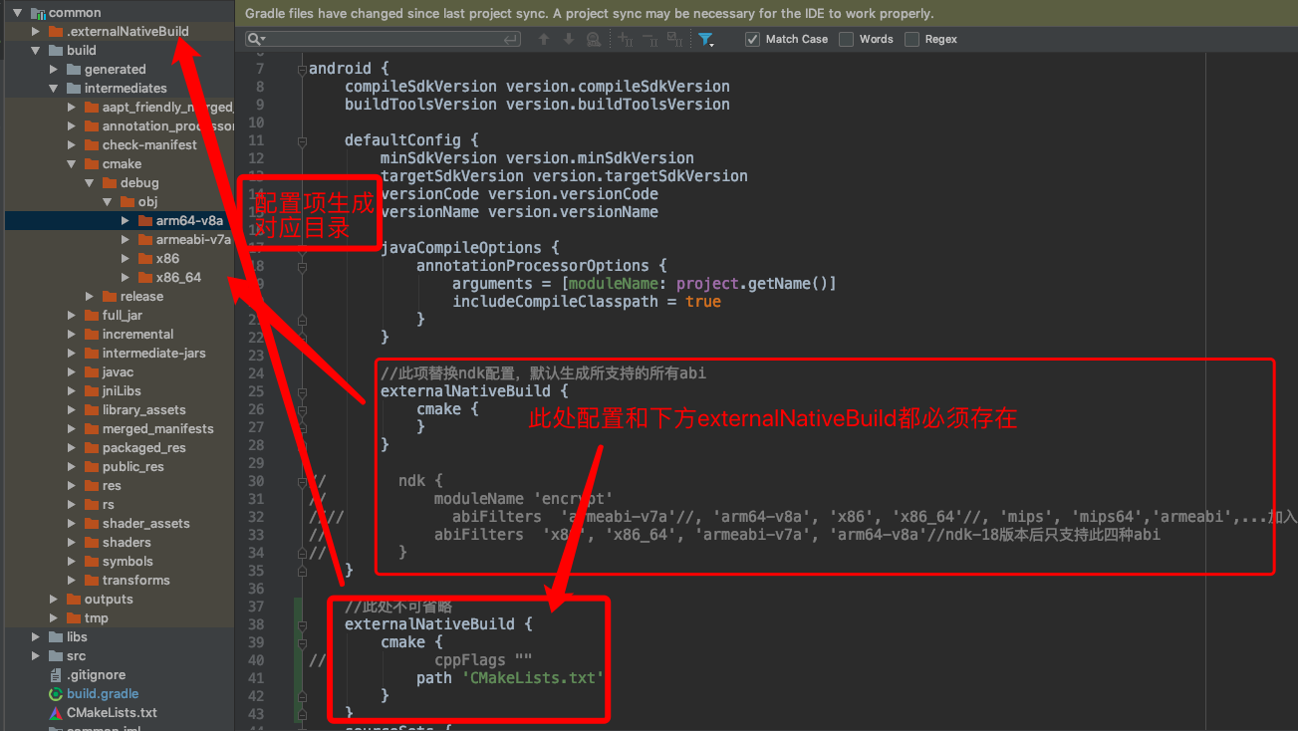Click the 'minSdkVersion version.minSdkVersion' code line
This screenshot has height=731, width=1298.
[537, 158]
